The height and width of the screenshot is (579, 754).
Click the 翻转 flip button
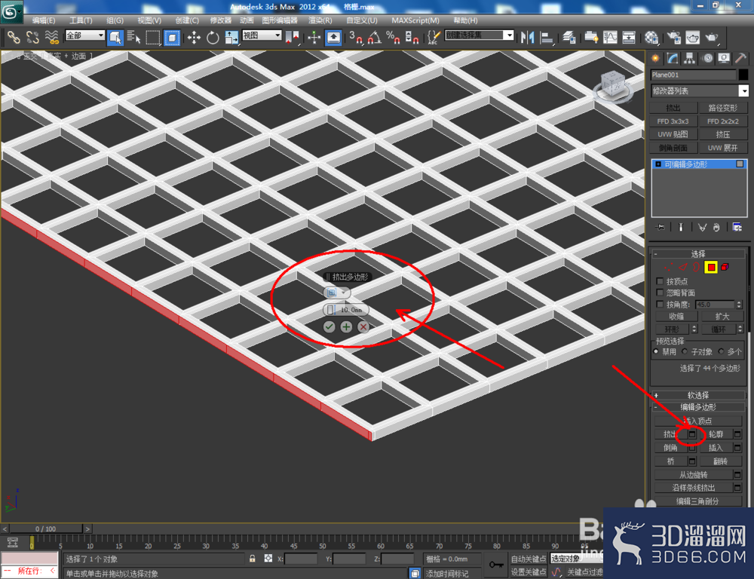[x=720, y=461]
